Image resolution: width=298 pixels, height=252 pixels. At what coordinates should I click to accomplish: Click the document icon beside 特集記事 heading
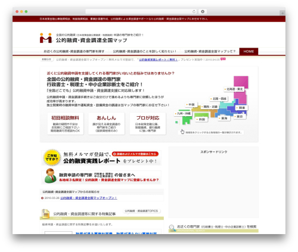click(45, 214)
